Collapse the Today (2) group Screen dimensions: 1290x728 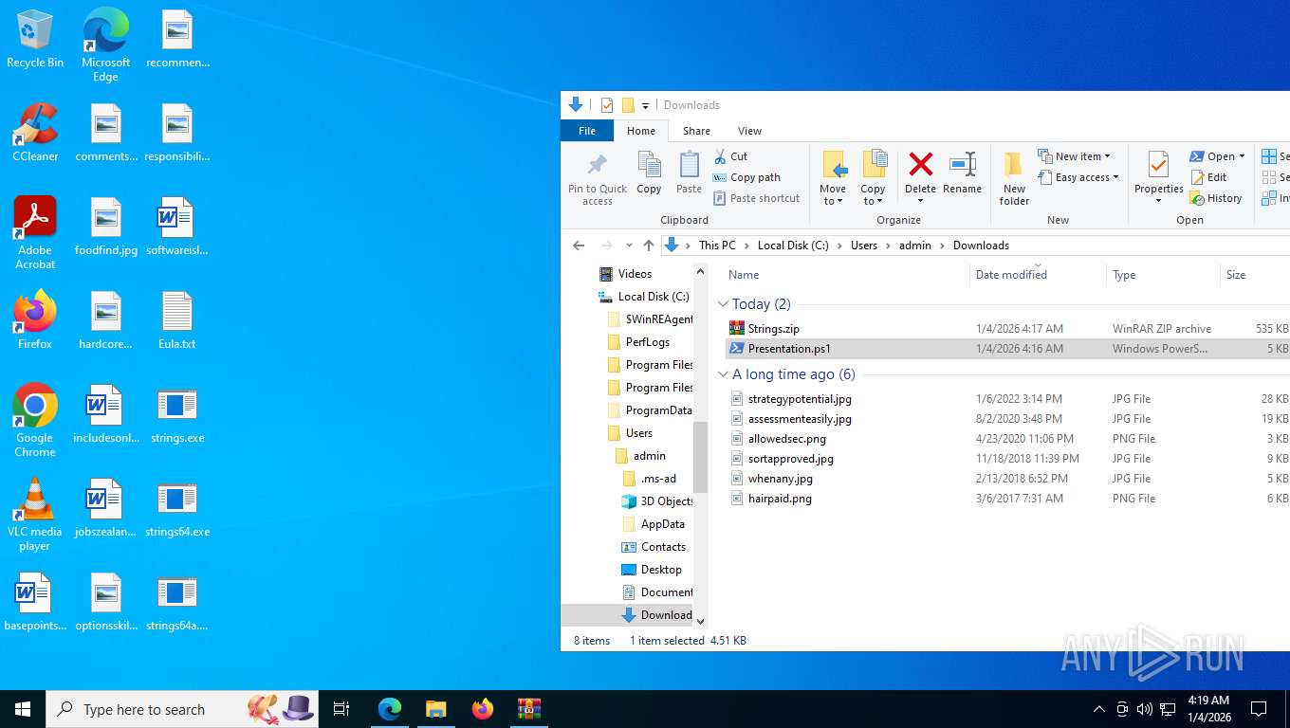tap(723, 304)
